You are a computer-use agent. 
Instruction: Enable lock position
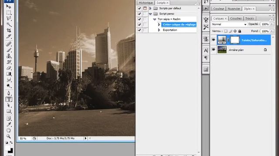click(235, 31)
